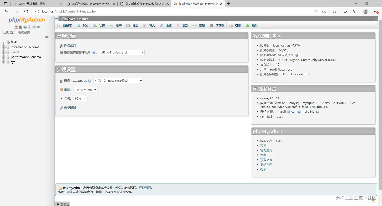Click the 表收藏夹 button in sidebar
This screenshot has width=382, height=206.
[x=24, y=32]
